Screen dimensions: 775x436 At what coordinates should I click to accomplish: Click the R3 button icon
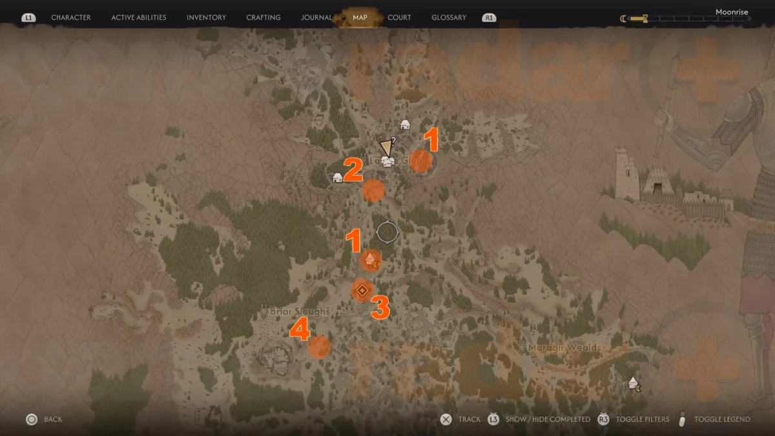[603, 419]
